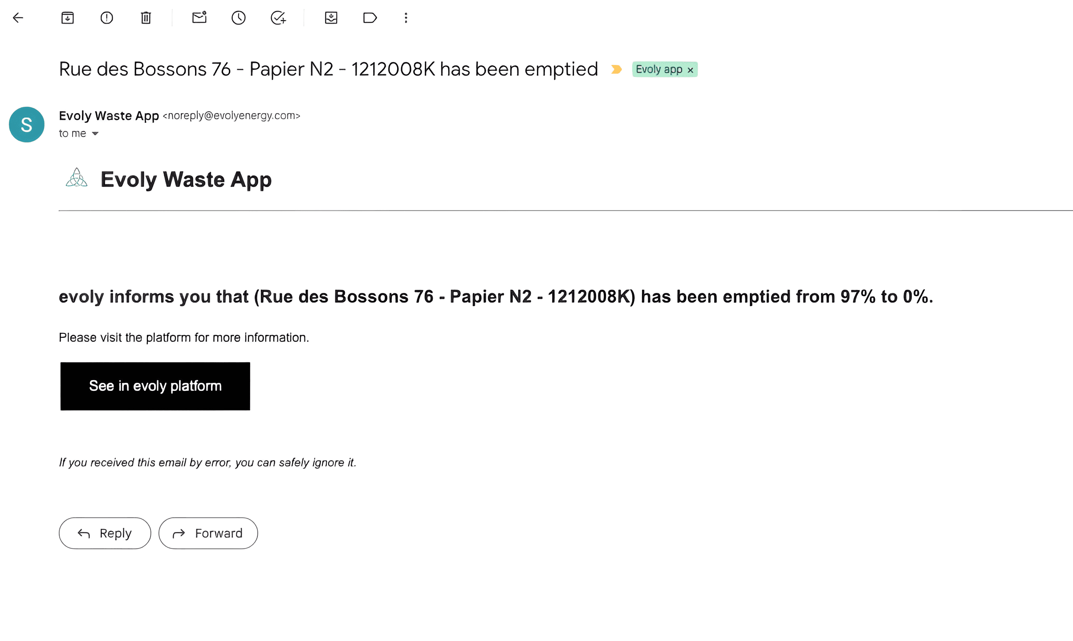Reply to the Evoly Waste App email
Screen dimensions: 1073x641
(x=105, y=533)
